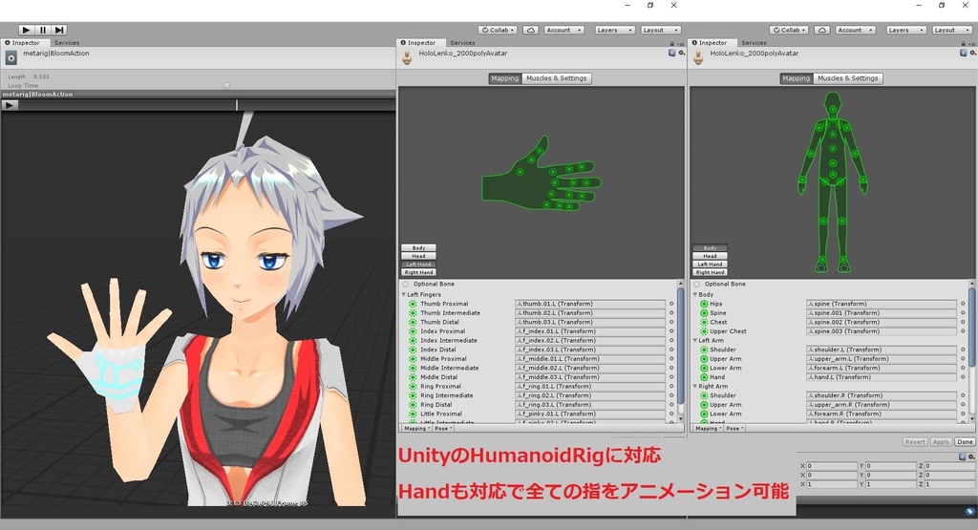The image size is (978, 530).
Task: Switch to Services tab in middle window
Action: tap(462, 43)
